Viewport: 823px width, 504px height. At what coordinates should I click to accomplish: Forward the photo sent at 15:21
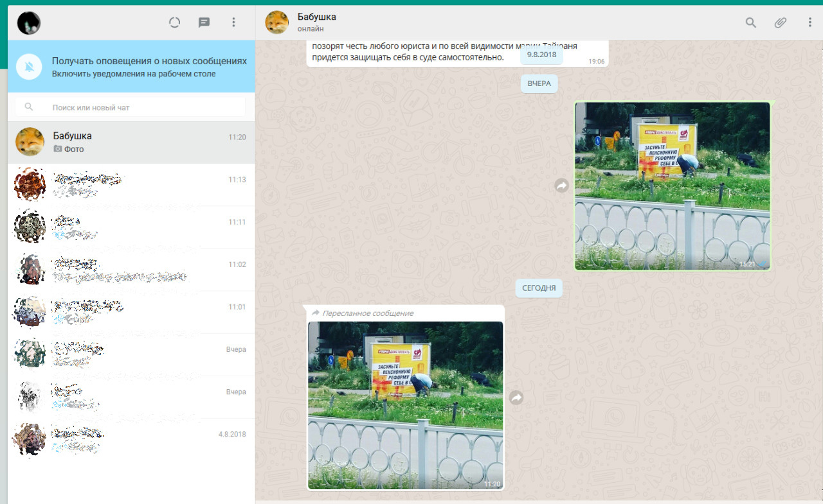[x=561, y=186]
